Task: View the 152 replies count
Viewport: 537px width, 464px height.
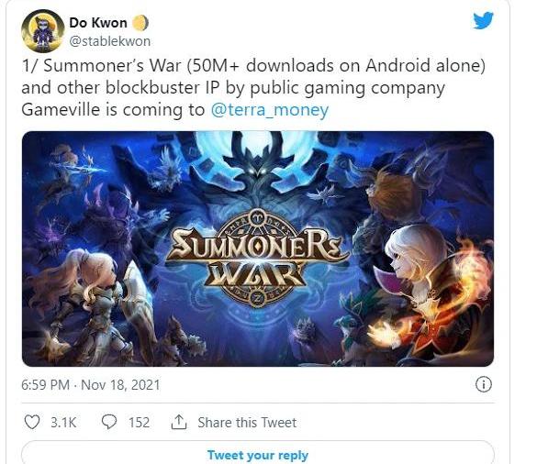Action: pyautogui.click(x=139, y=422)
